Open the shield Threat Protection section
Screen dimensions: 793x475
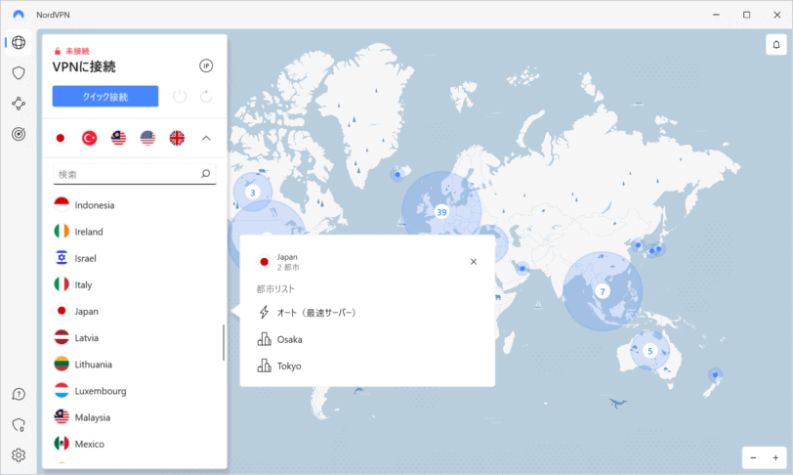[x=19, y=73]
